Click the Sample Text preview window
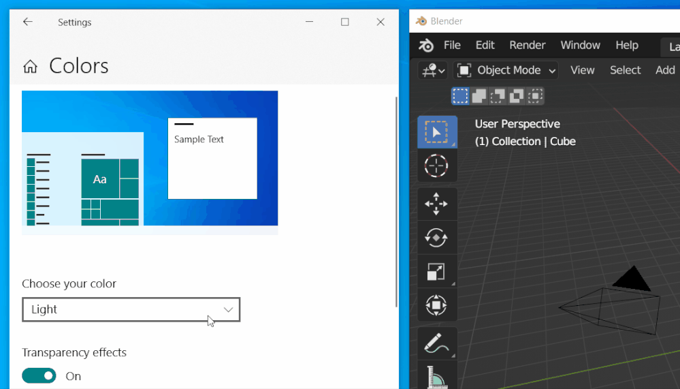Screen dimensions: 680x389 click(x=212, y=159)
